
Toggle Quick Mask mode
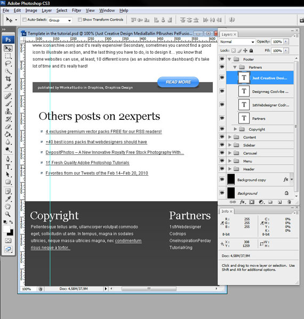[x=8, y=241]
